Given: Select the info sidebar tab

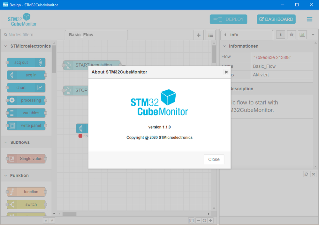Looking at the screenshot, I should point(247,35).
